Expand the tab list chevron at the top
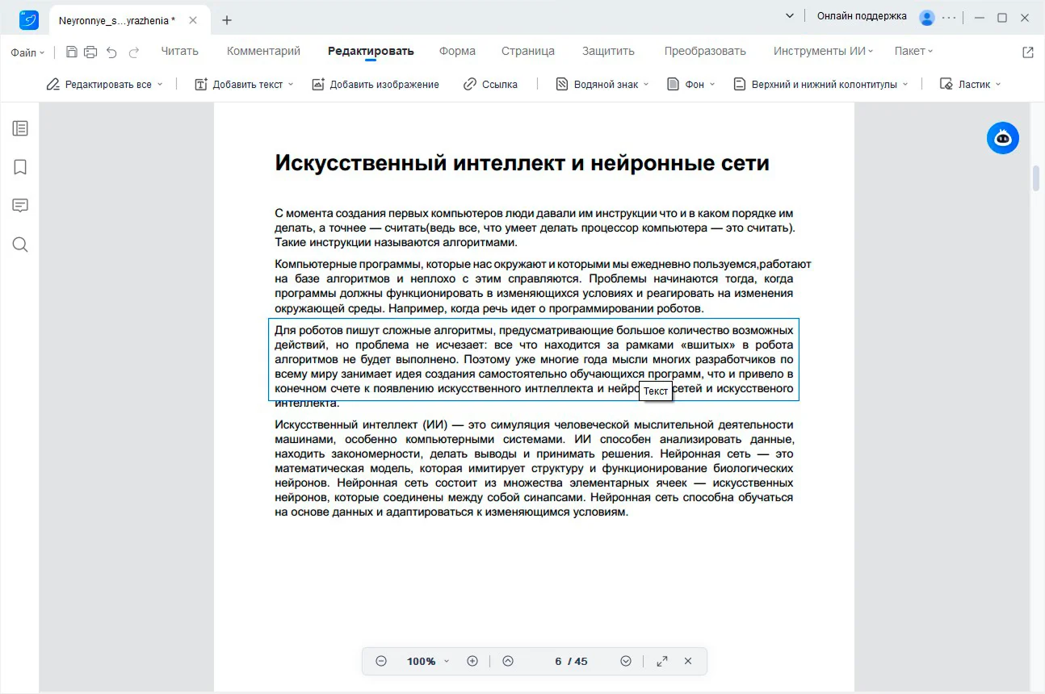 coord(790,16)
